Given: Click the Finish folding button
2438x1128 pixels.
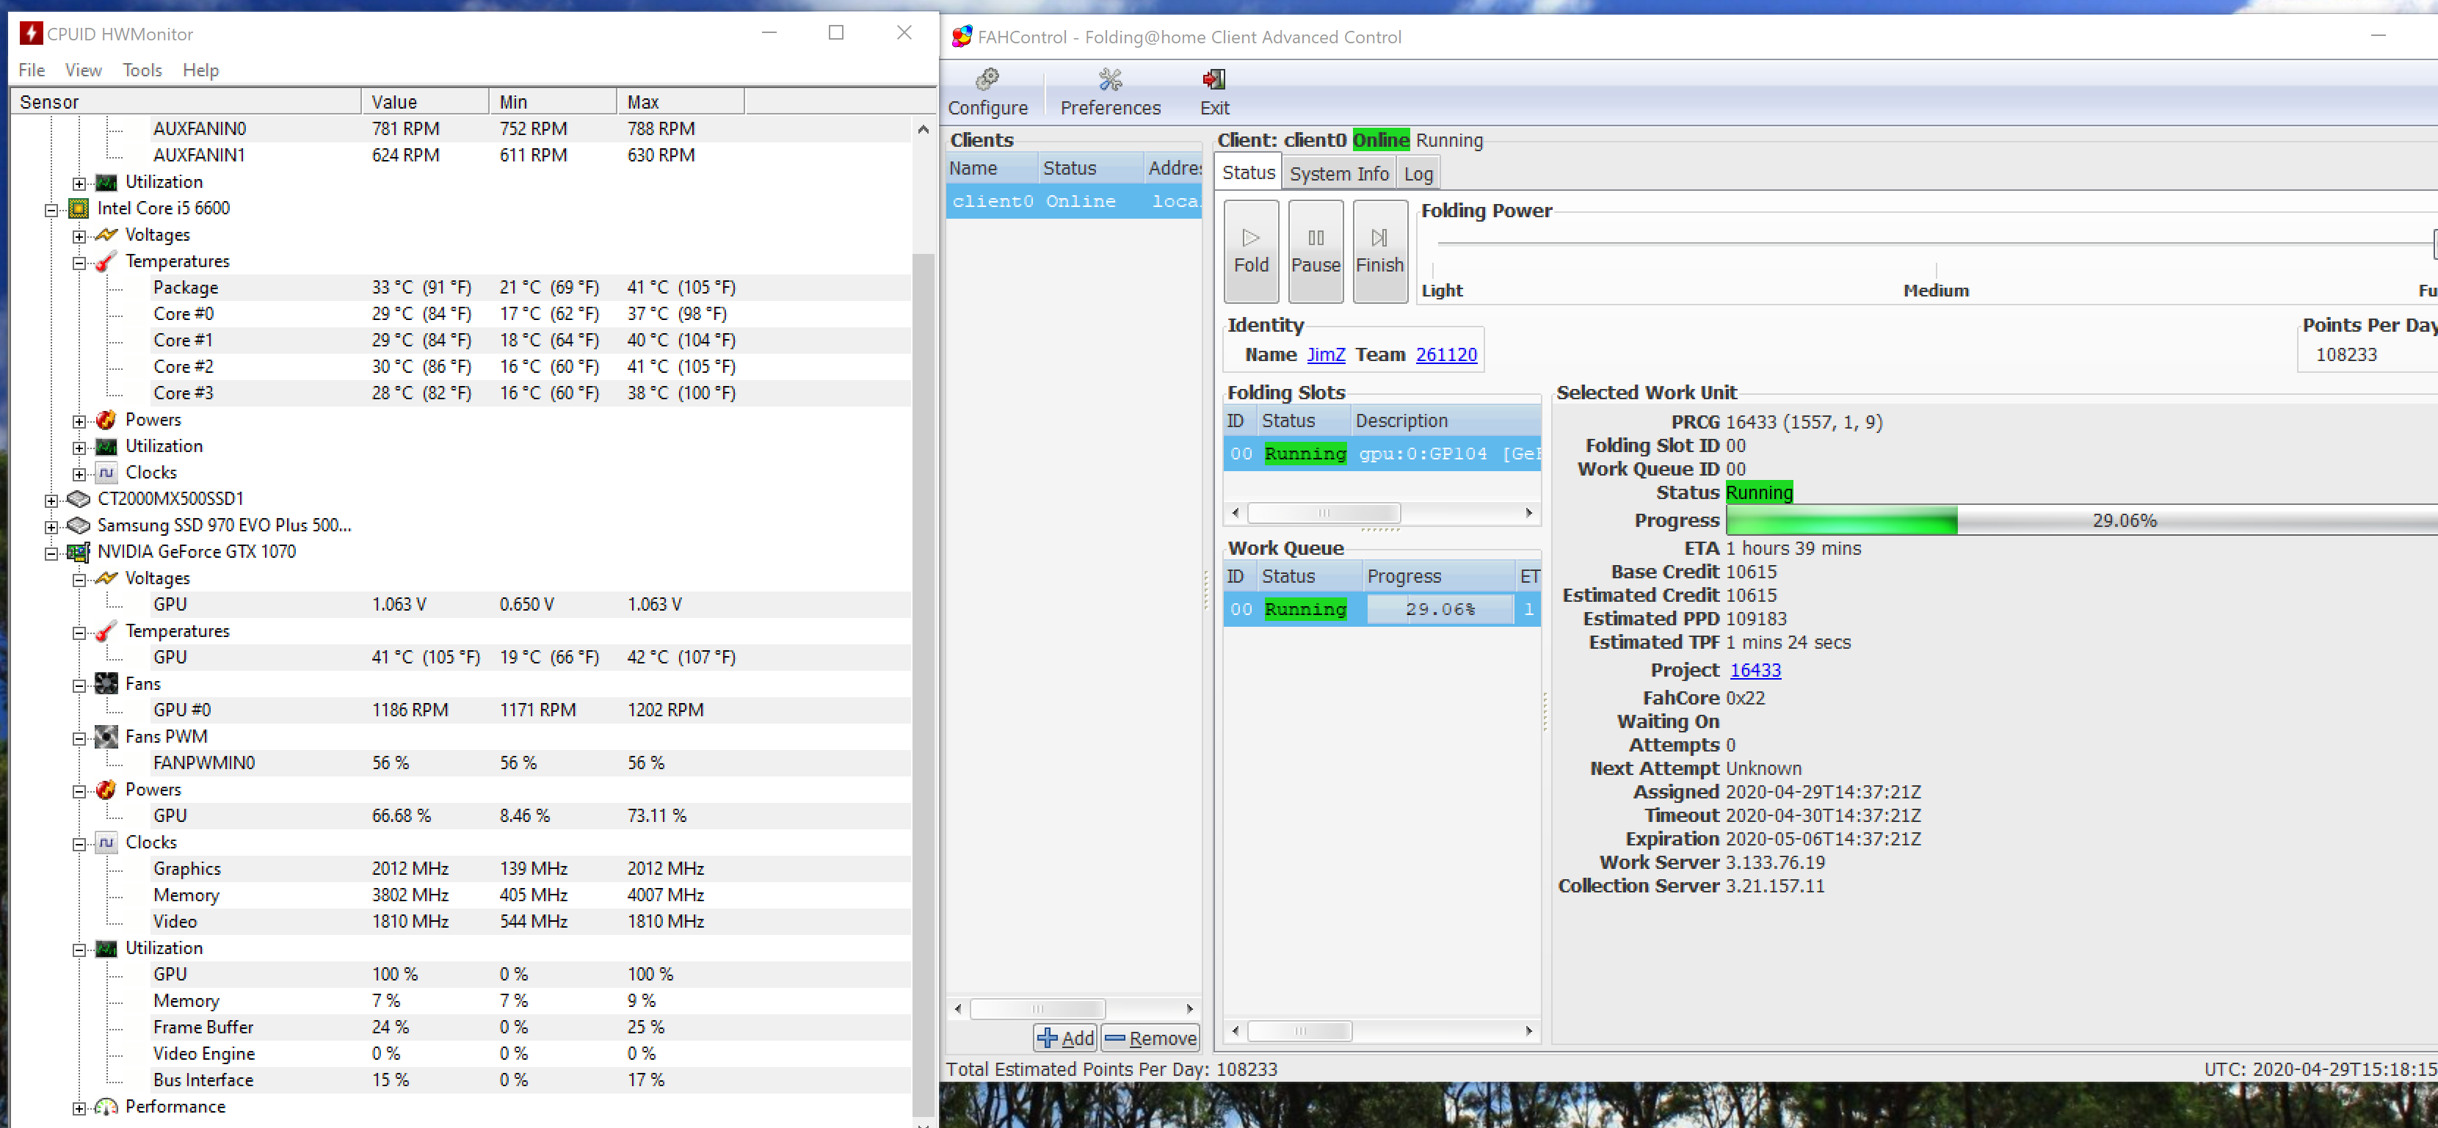Looking at the screenshot, I should pos(1379,251).
